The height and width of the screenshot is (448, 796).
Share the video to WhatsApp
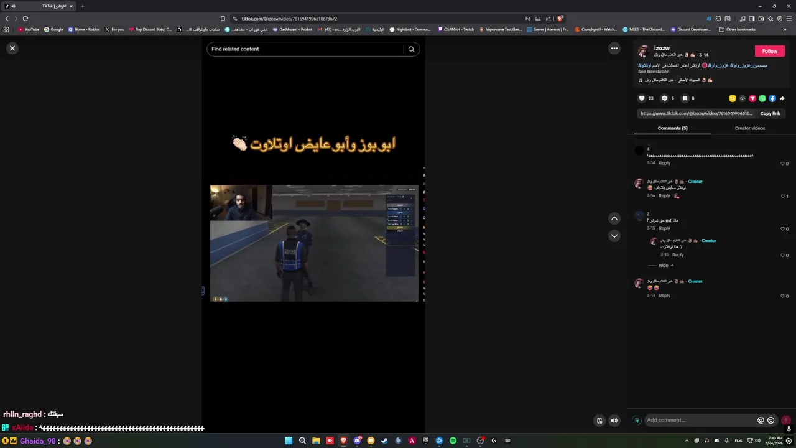coord(762,98)
